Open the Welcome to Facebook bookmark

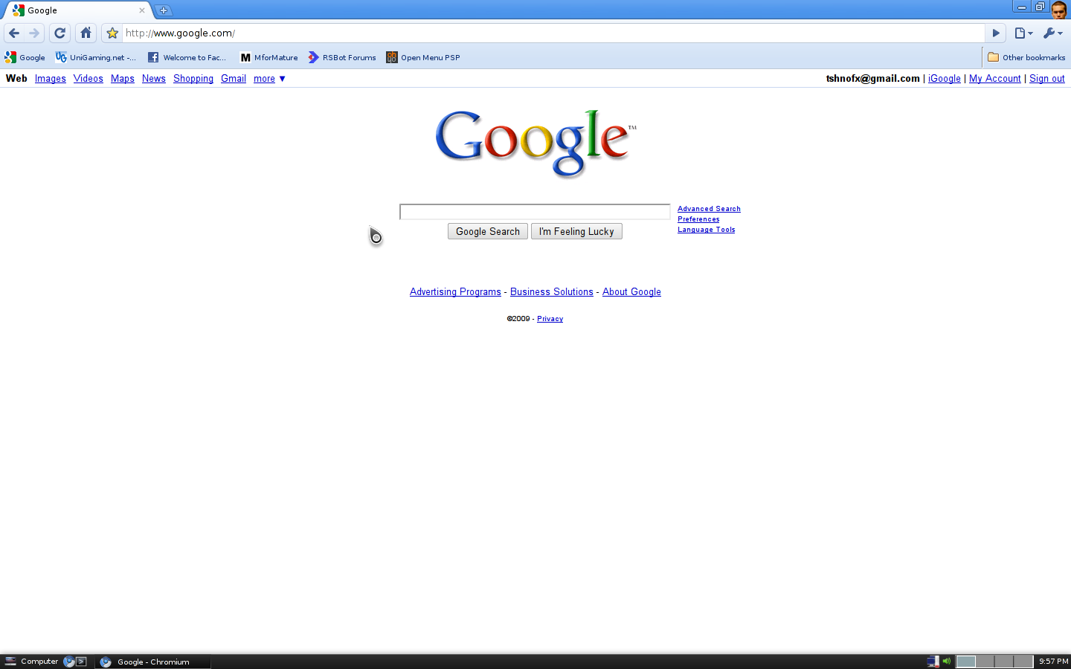[x=187, y=57]
